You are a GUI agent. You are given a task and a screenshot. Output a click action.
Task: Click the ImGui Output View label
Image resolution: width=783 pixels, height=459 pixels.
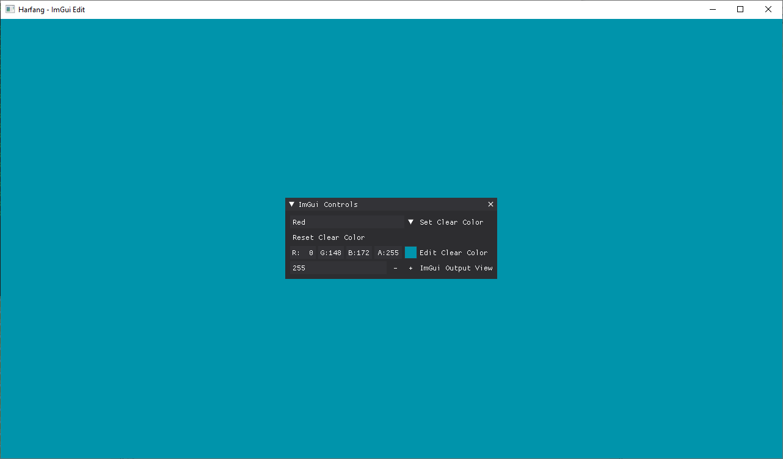456,268
